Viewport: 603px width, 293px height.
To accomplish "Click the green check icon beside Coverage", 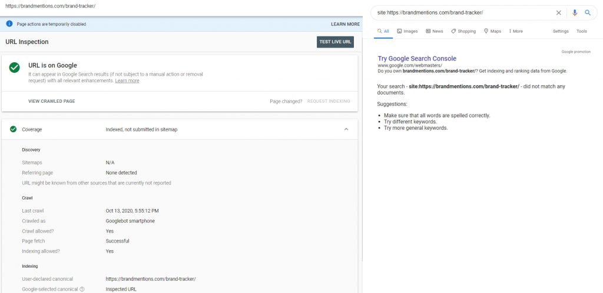I will [13, 129].
